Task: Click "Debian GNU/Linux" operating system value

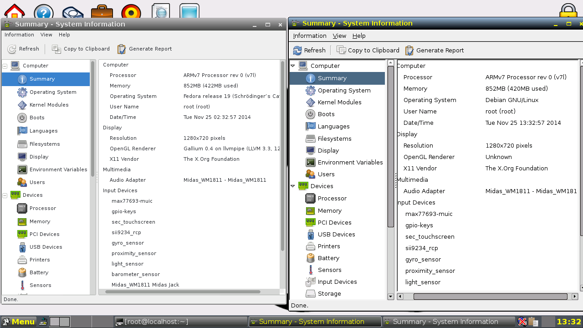Action: tap(512, 100)
